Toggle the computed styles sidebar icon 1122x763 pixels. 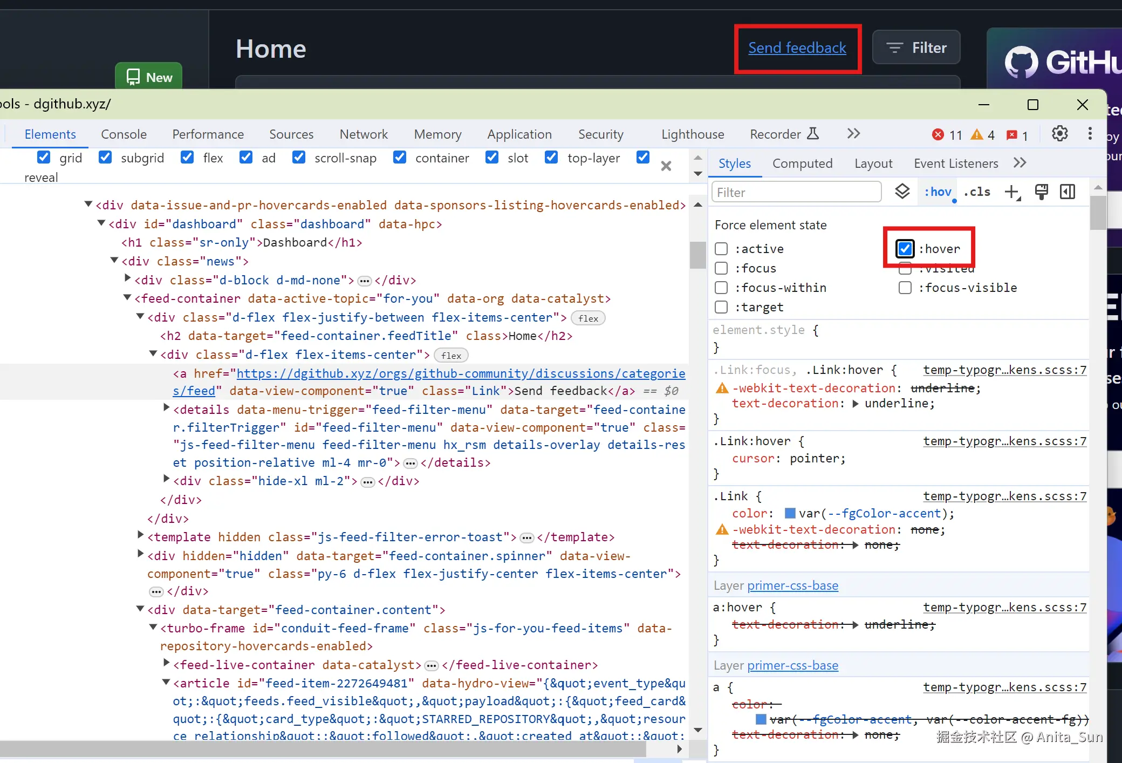point(1067,192)
